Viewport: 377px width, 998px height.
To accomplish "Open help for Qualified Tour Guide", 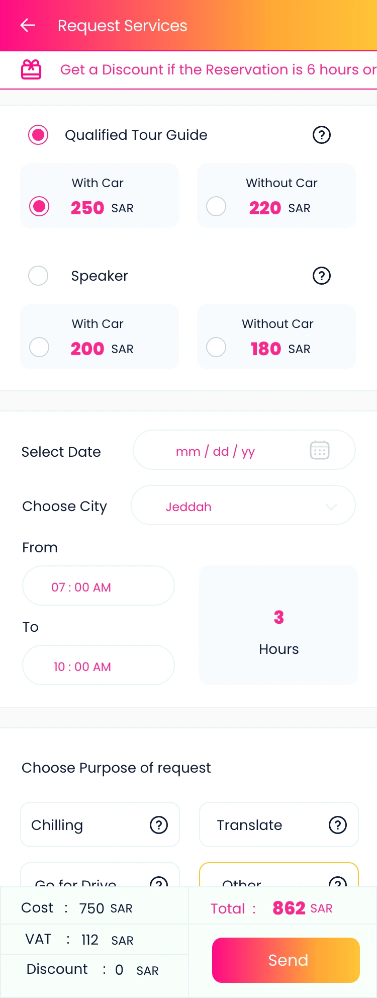I will coord(321,135).
